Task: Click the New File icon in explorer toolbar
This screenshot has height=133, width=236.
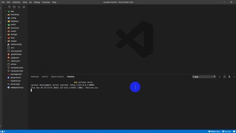Action: (9, 7)
